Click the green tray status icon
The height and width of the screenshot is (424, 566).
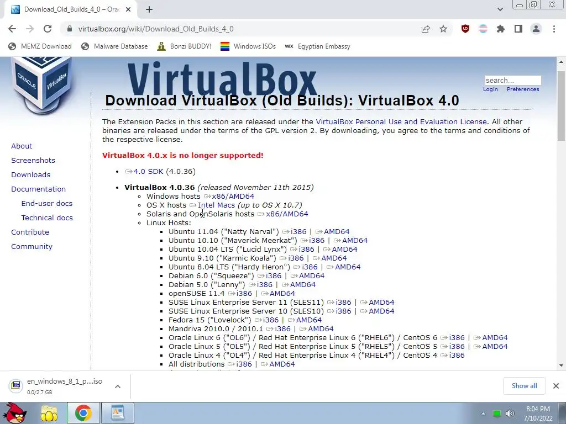point(497,414)
